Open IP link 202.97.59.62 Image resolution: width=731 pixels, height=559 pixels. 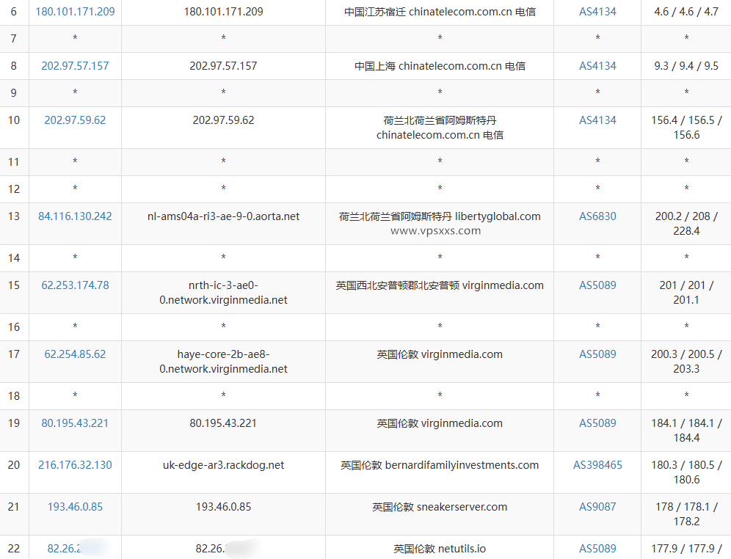(x=75, y=120)
